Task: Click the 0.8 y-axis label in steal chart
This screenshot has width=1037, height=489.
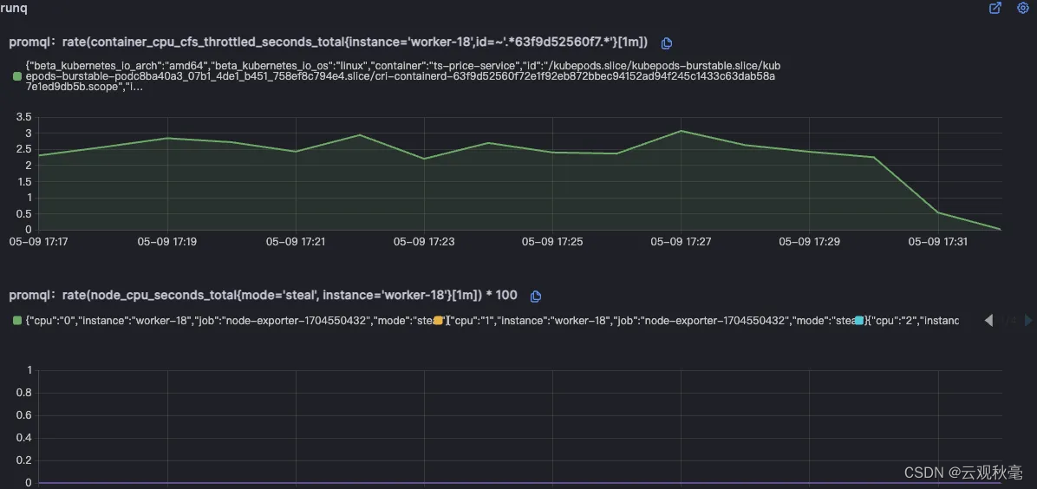Action: tap(23, 393)
